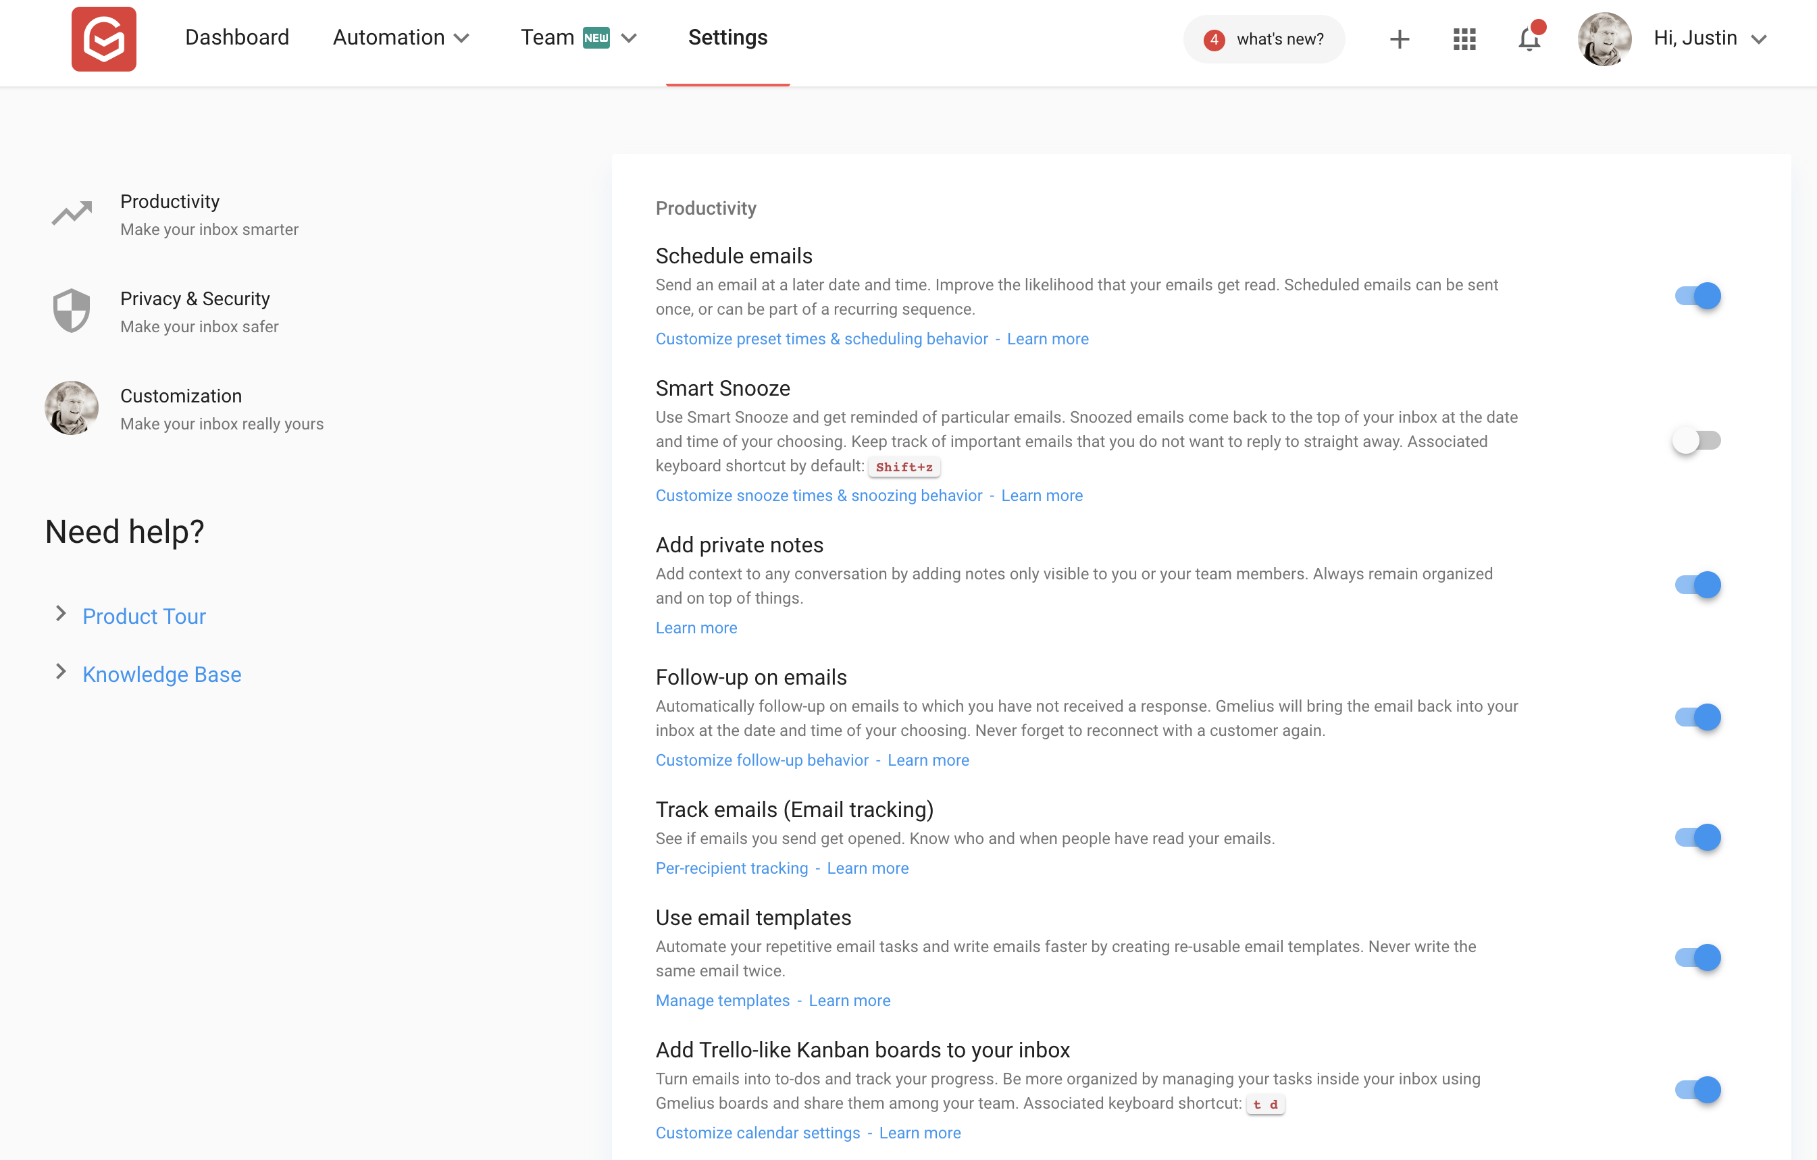Click Learn more under Add private notes
1817x1160 pixels.
696,628
